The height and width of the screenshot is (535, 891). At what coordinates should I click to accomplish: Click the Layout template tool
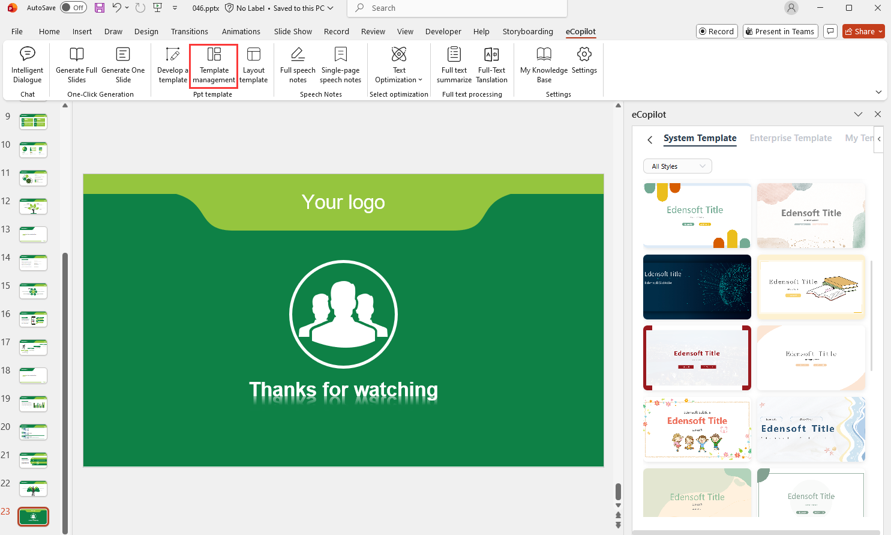254,66
